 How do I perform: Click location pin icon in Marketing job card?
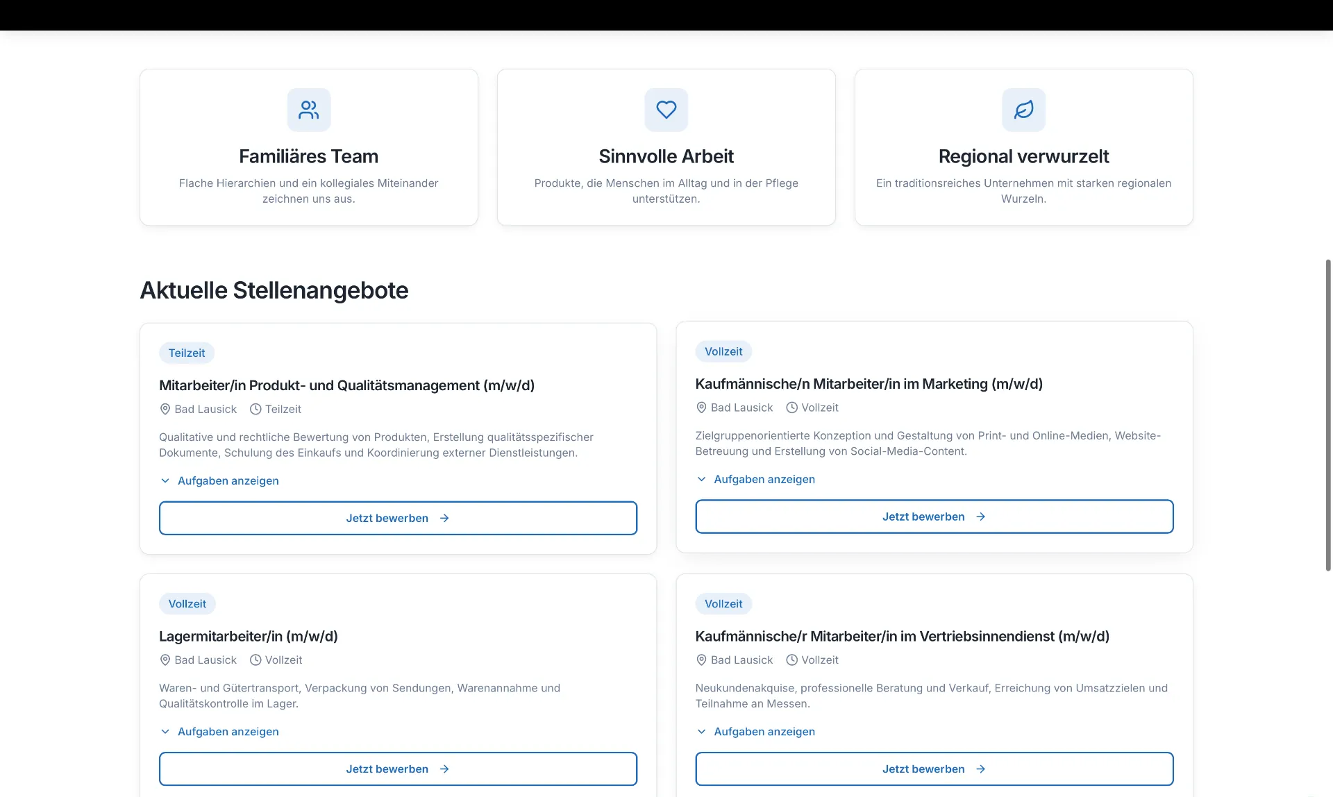click(701, 408)
